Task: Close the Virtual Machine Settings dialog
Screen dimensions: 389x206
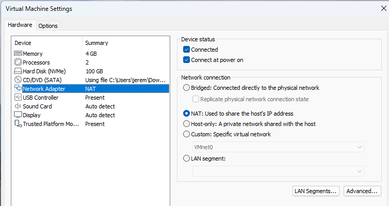Action: pyautogui.click(x=383, y=8)
